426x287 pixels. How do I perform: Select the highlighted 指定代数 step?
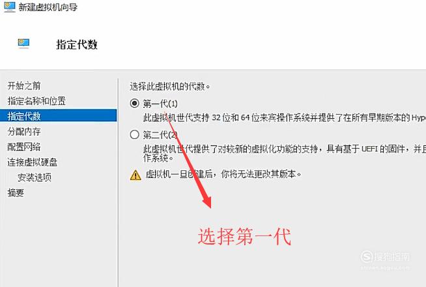[59, 116]
